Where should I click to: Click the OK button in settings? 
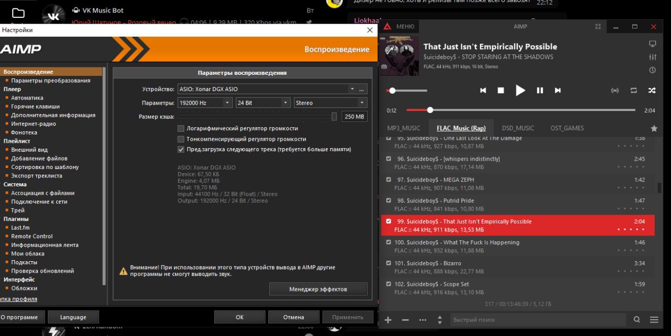pos(240,317)
